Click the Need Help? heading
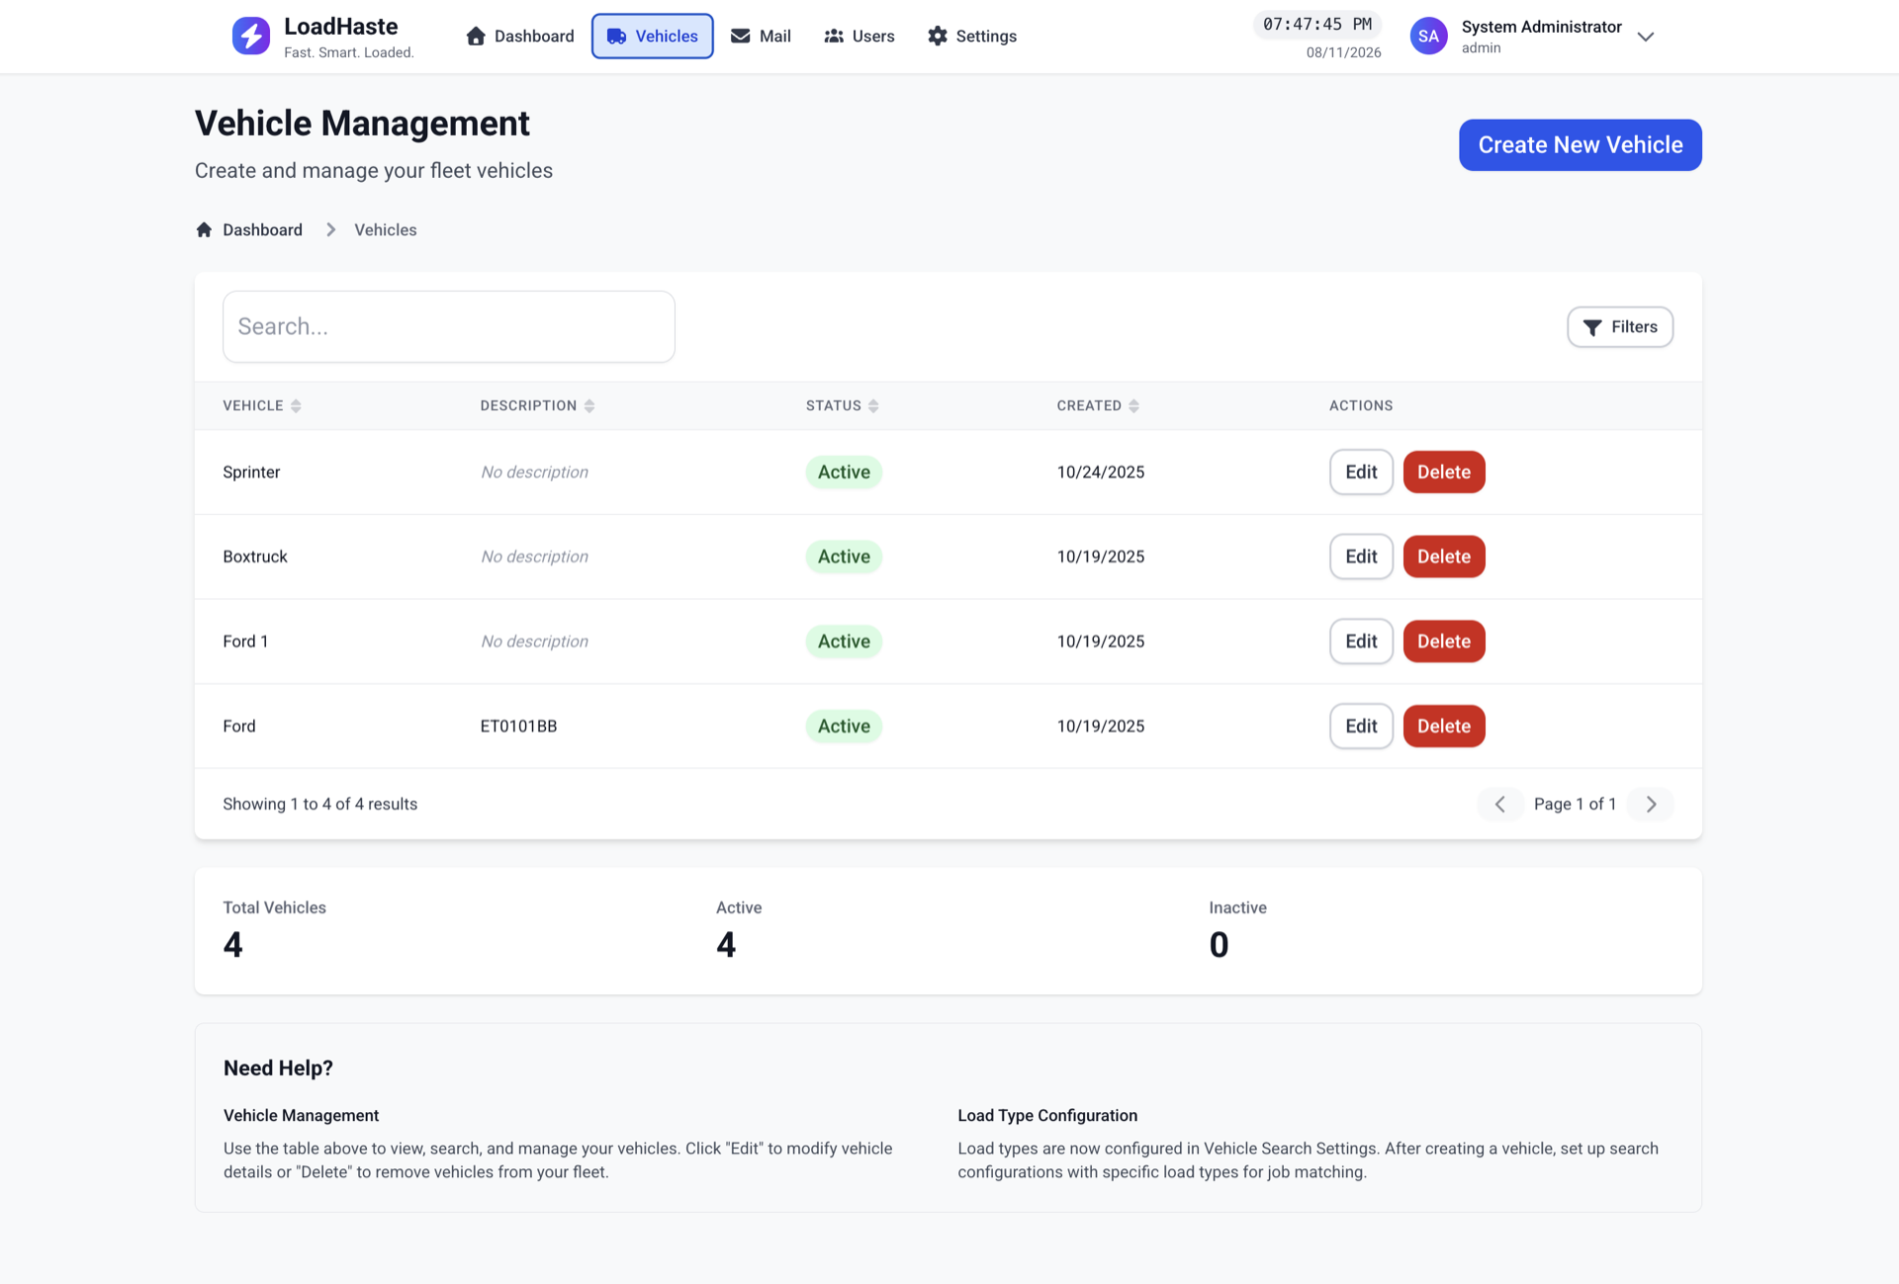 [278, 1069]
